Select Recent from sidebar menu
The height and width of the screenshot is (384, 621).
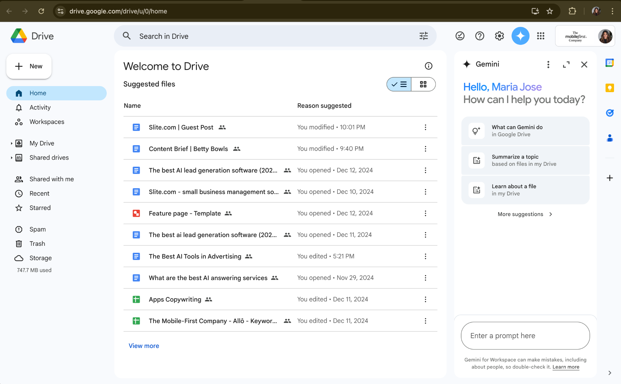click(x=39, y=193)
